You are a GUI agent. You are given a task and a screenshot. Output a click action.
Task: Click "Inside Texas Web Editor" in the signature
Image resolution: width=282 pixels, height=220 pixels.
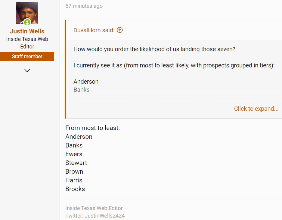pos(94,208)
